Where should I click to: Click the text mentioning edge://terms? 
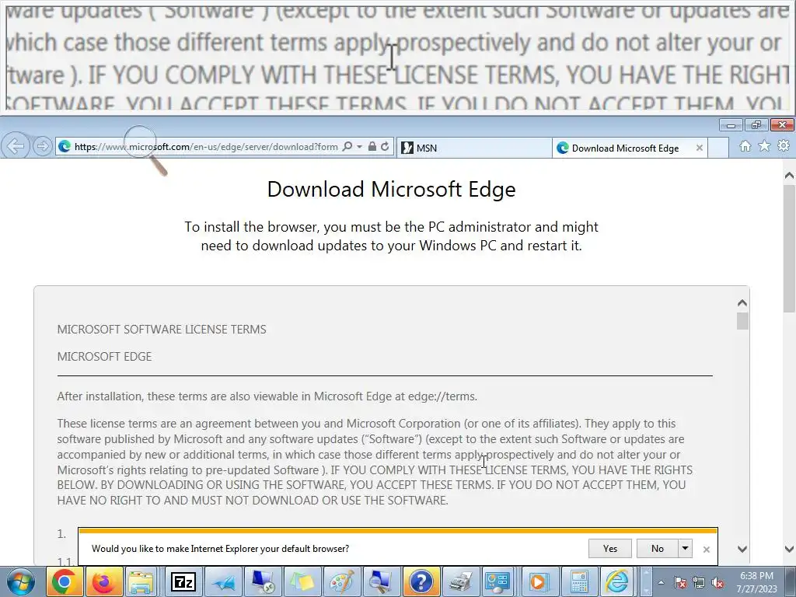click(267, 396)
